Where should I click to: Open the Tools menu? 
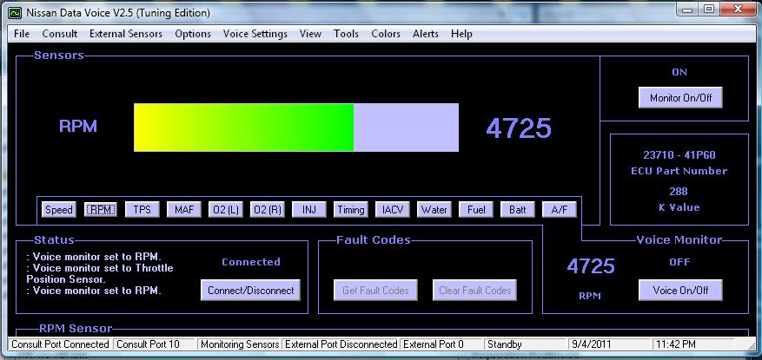click(346, 34)
